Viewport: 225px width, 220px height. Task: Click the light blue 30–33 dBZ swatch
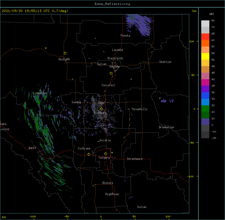coord(205,102)
